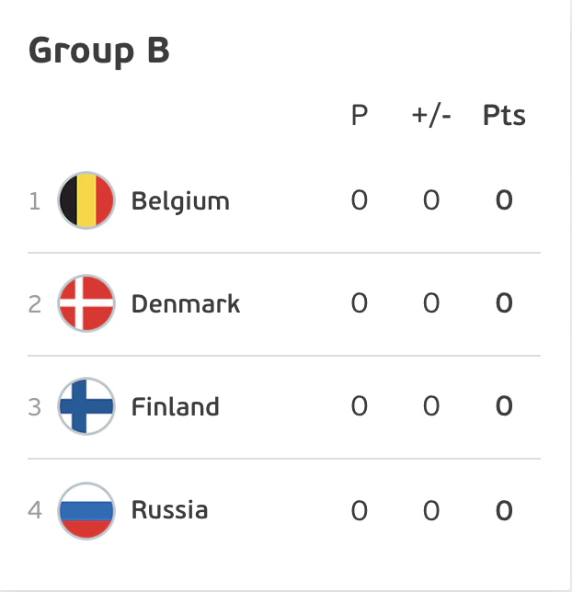Click the Denmark flag icon
The image size is (572, 592).
(86, 303)
